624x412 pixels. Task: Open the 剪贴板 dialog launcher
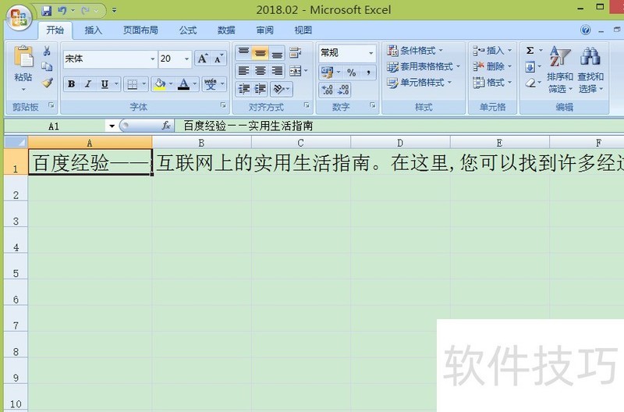[x=51, y=105]
